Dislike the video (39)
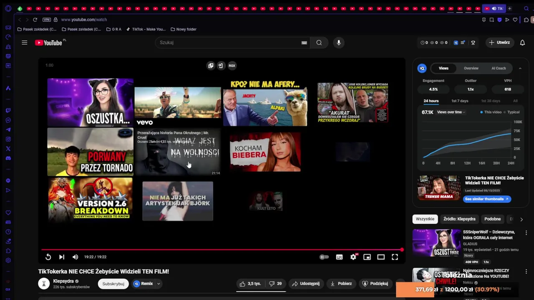Screen dimensions: 534x300 tap(275, 284)
